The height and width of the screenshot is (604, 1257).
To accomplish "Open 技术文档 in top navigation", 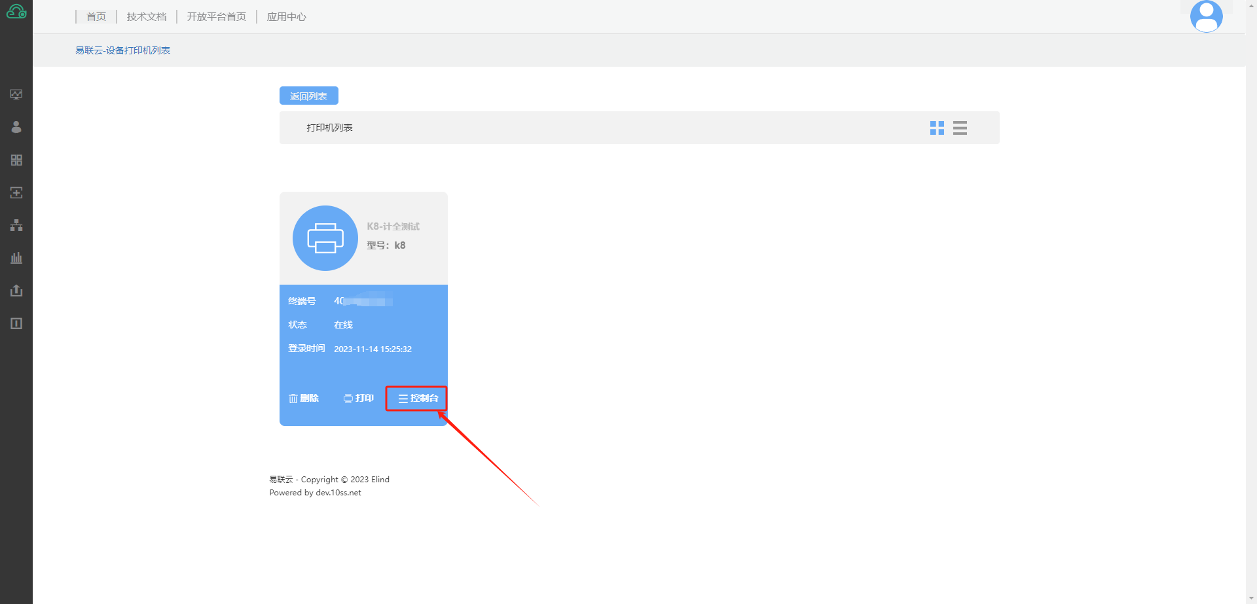I will pos(147,17).
